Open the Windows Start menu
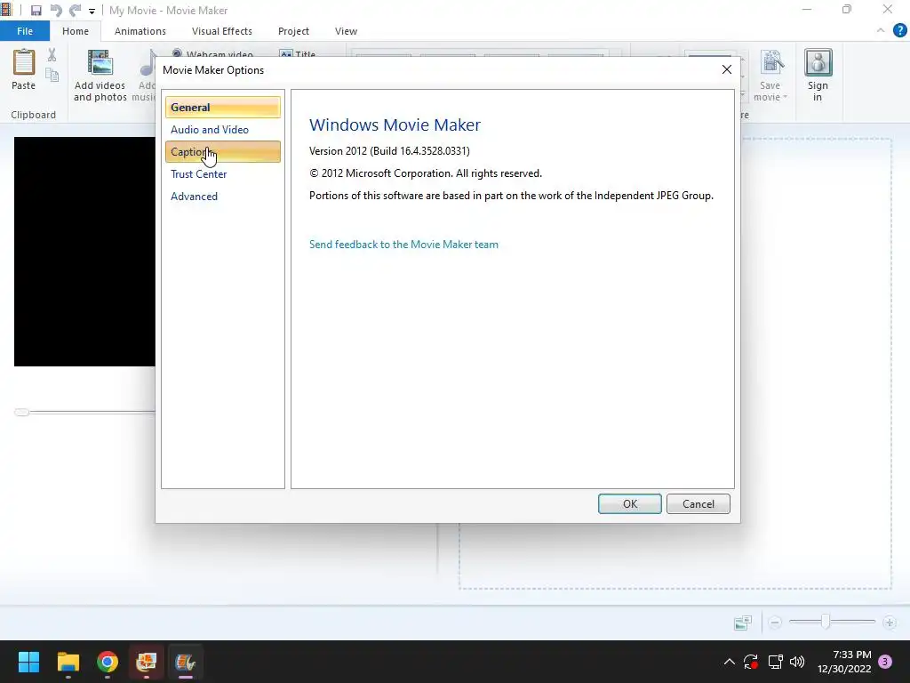Screen dimensions: 910x683 click(x=28, y=662)
